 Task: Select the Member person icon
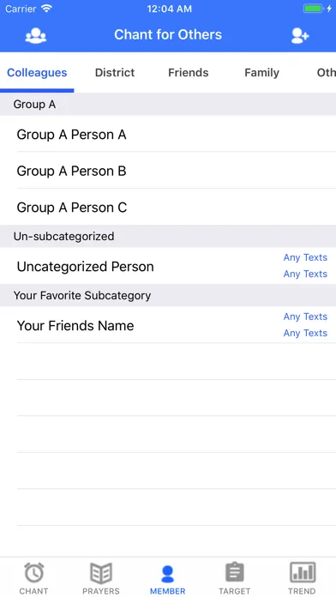point(167,574)
